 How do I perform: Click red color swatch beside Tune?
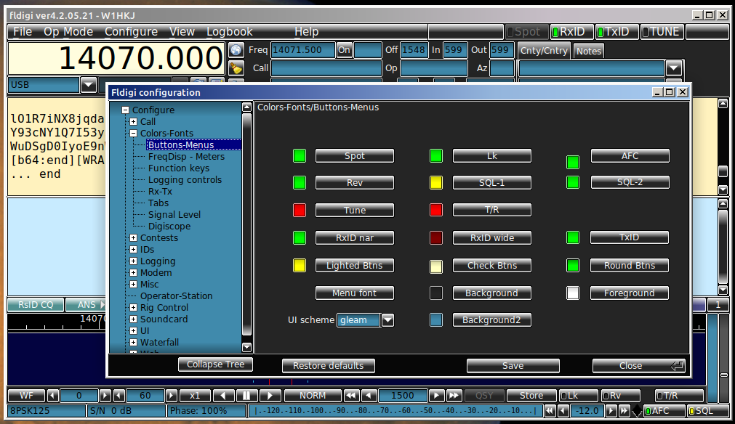(300, 210)
